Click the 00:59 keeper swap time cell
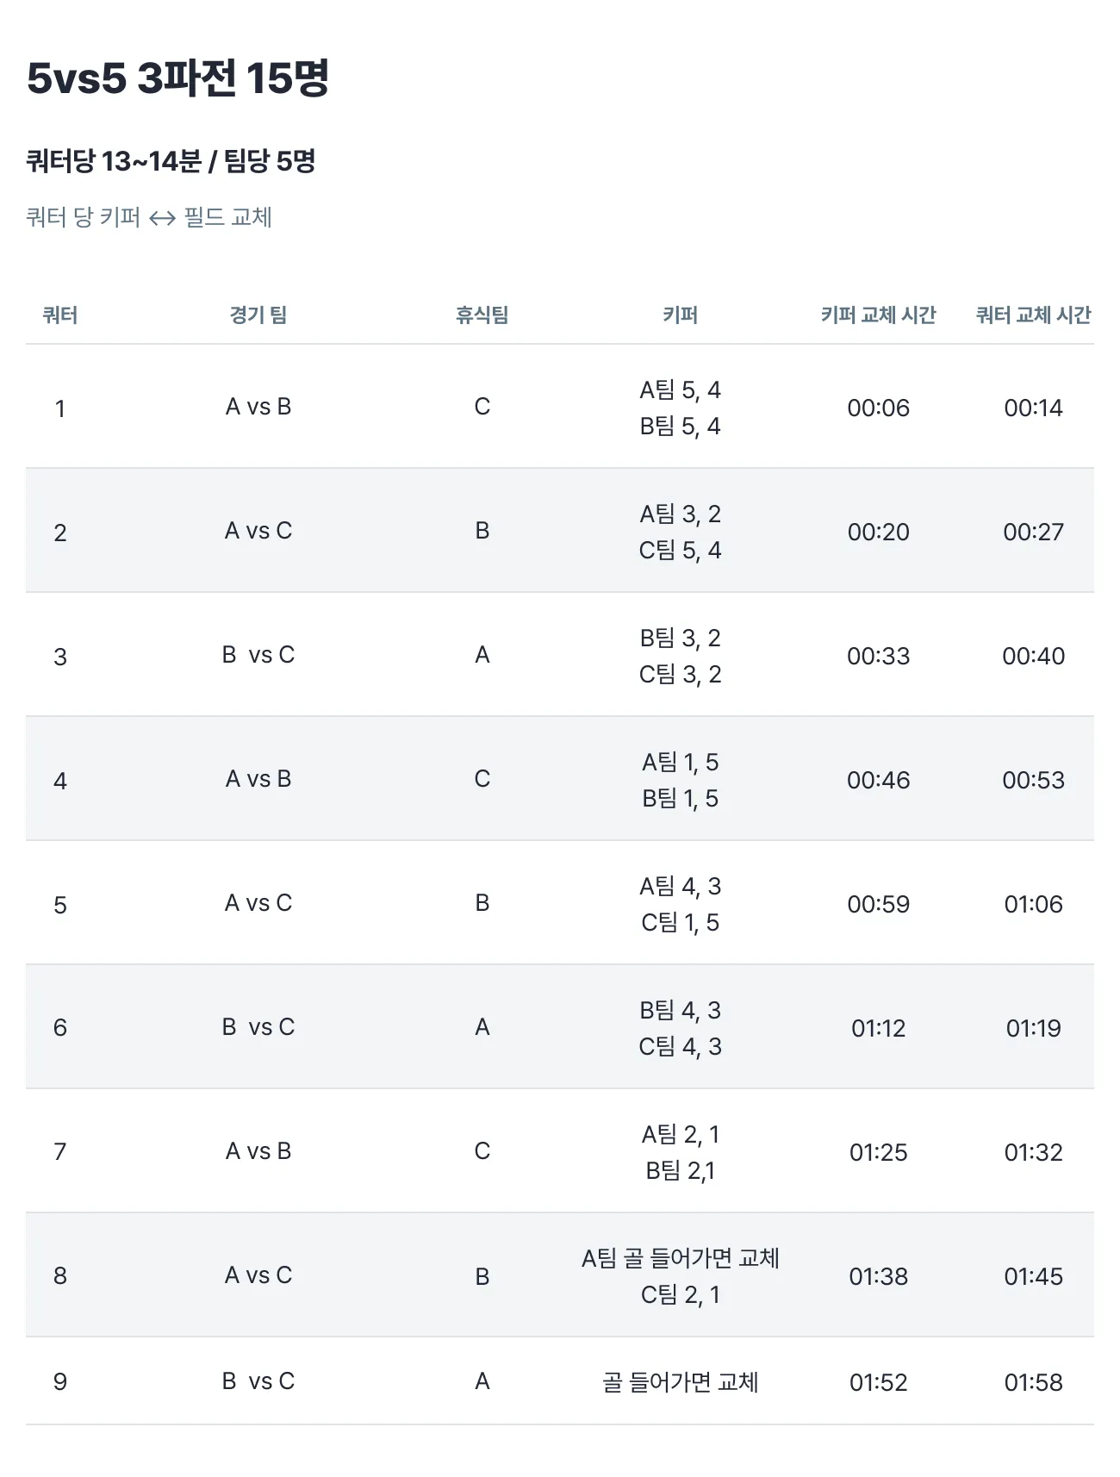 pos(878,904)
